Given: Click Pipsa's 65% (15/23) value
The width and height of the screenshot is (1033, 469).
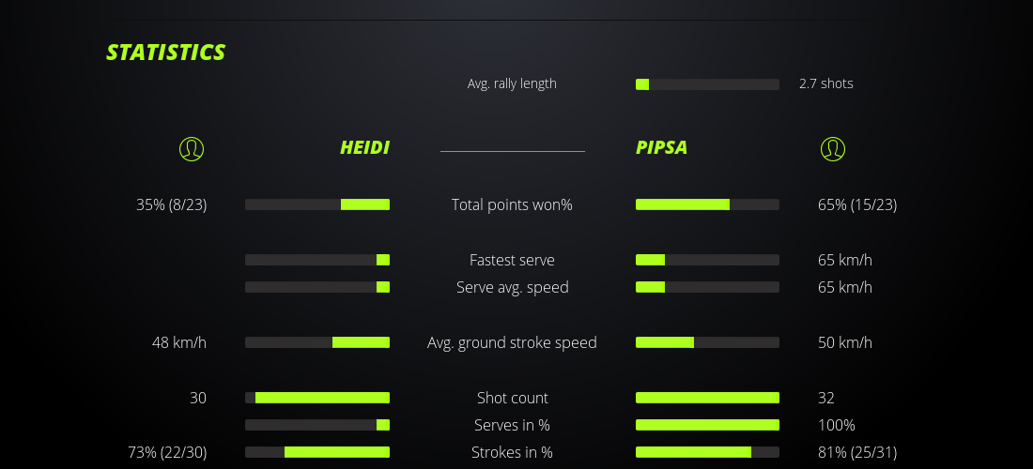Looking at the screenshot, I should pyautogui.click(x=857, y=204).
